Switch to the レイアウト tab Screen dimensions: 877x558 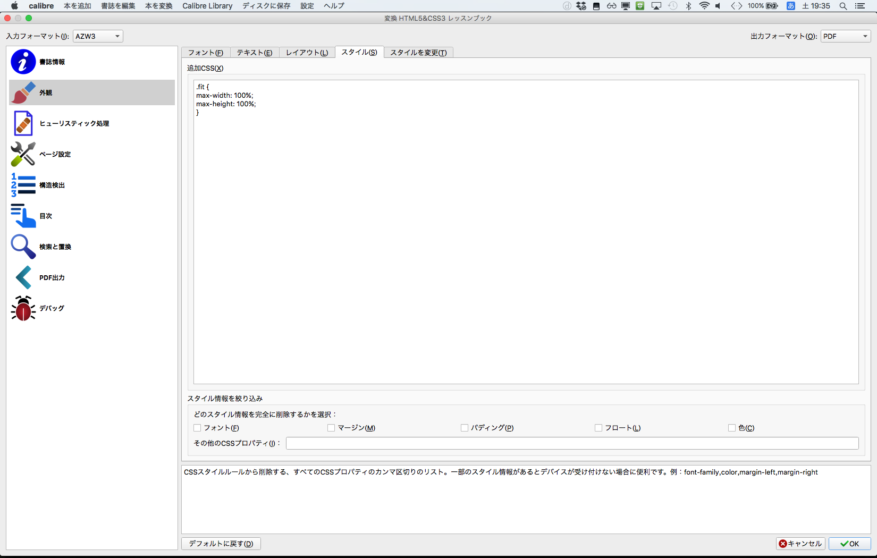tap(307, 53)
